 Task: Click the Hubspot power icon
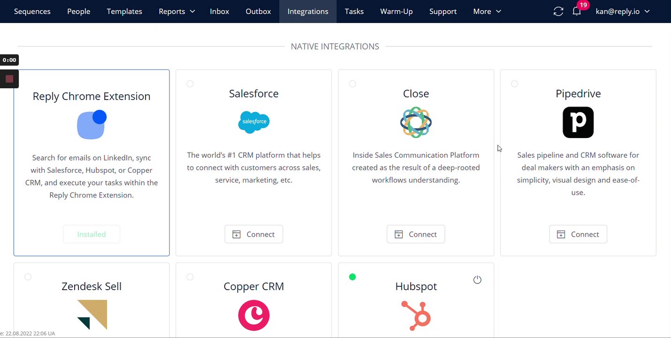(477, 280)
